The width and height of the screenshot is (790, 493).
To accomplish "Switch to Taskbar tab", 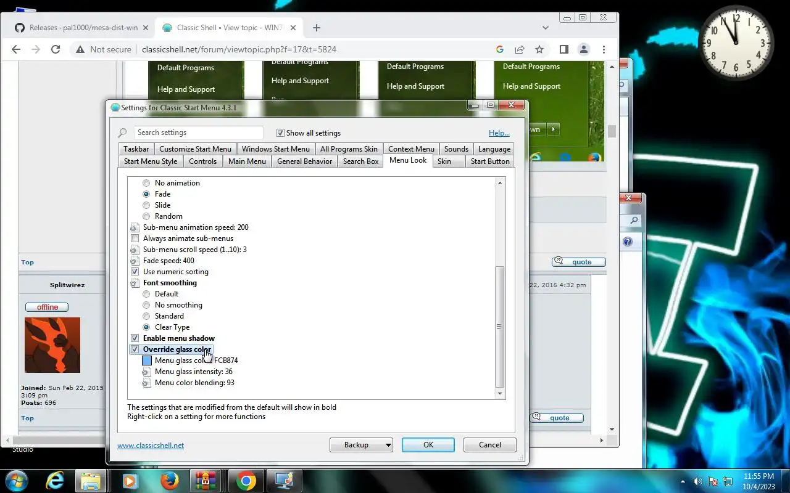I will (x=136, y=149).
